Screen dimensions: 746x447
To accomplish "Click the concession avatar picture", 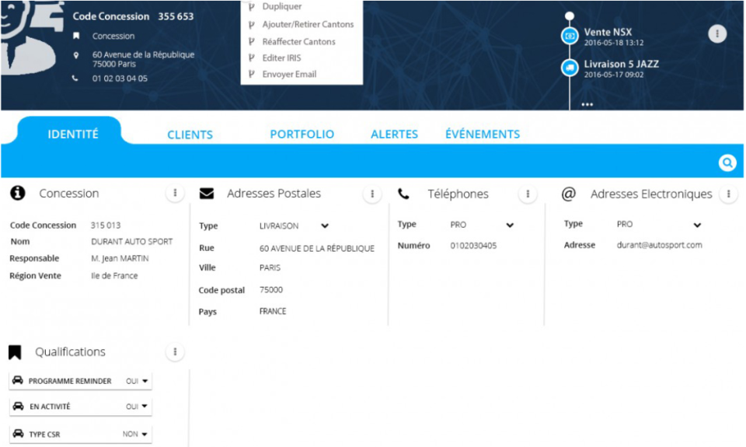I will (32, 37).
